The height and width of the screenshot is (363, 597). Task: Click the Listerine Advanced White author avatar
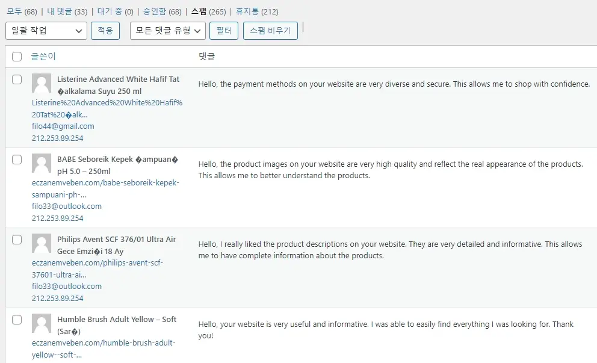[x=42, y=83]
